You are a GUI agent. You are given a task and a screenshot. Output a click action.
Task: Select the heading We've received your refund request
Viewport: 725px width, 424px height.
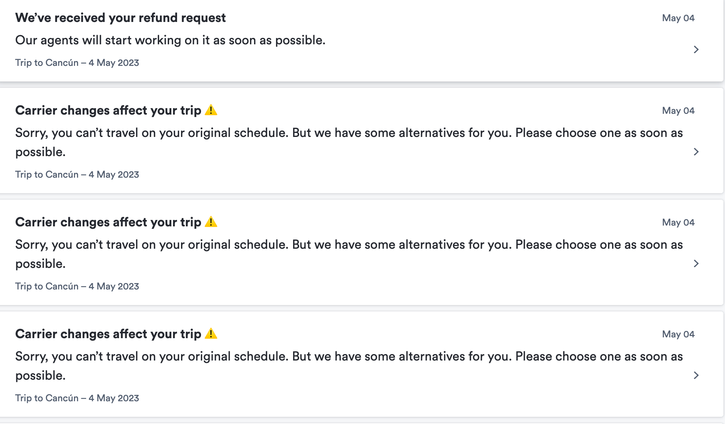point(120,18)
